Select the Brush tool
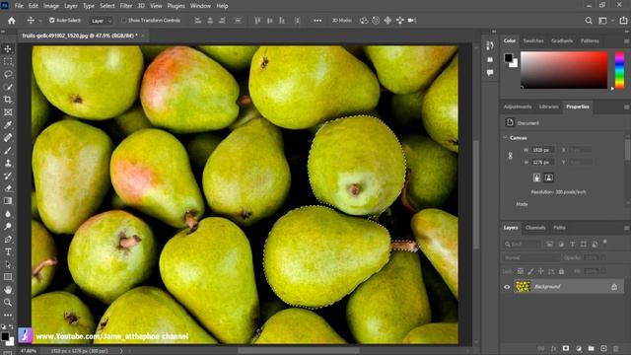 pos(8,150)
